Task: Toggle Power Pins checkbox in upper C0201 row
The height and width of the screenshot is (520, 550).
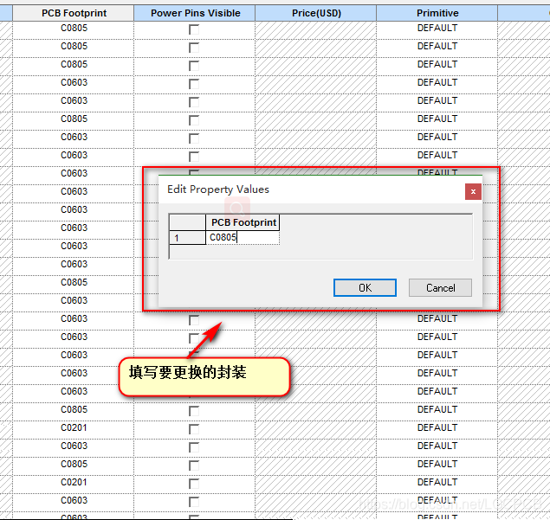Action: click(194, 429)
